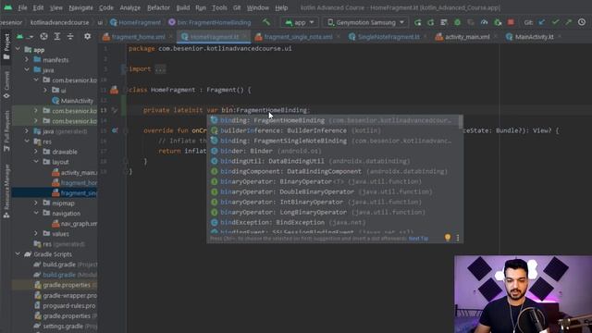Select builderInference completion suggestion

[x=334, y=130]
